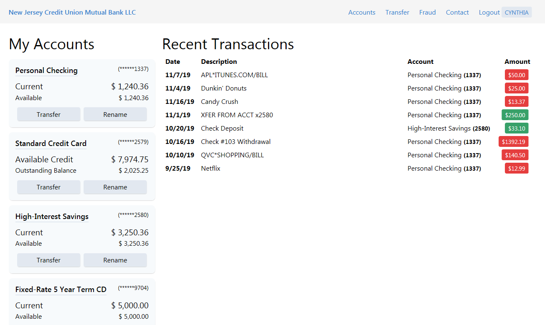Click account number (******9704)
Viewport: 545px width, 325px height.
click(133, 288)
